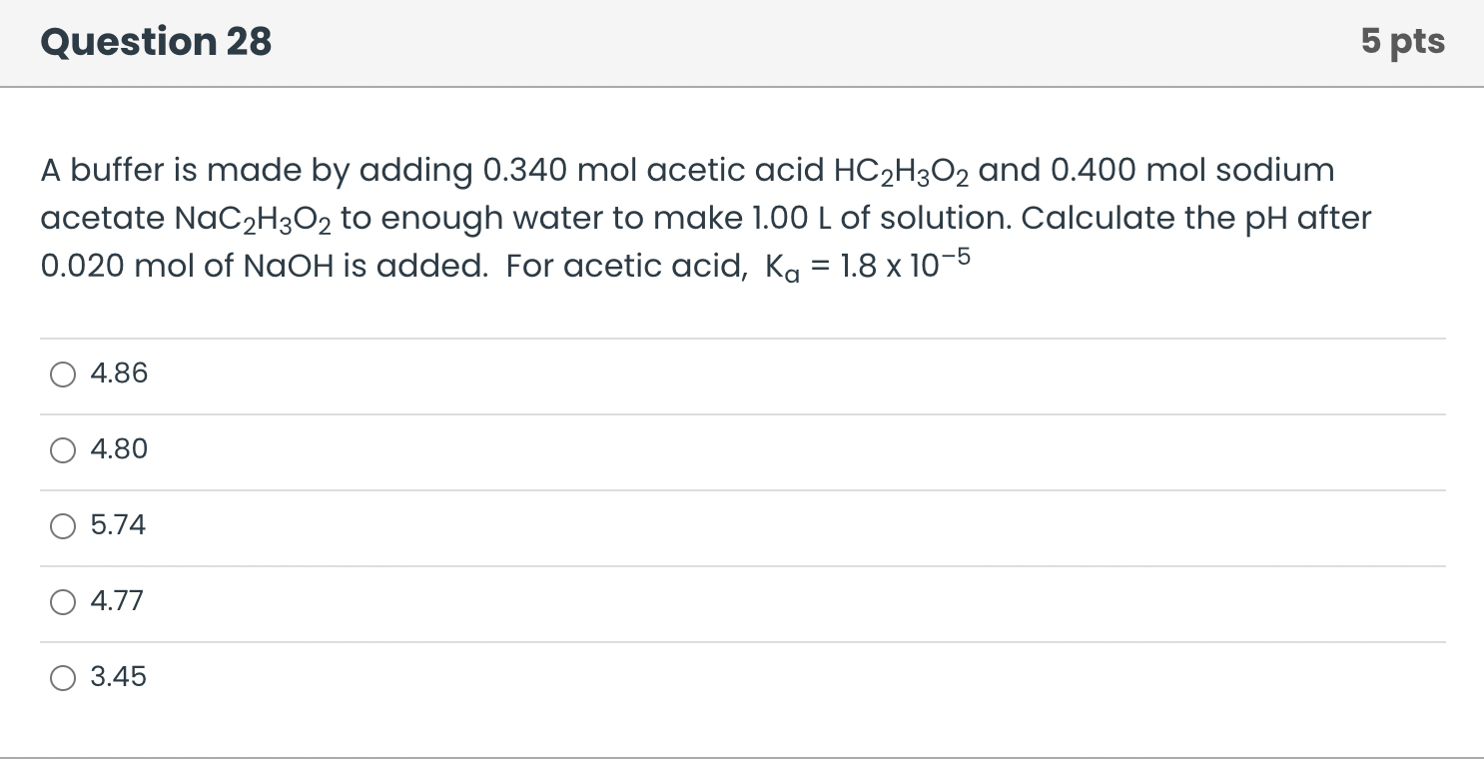The image size is (1484, 763).
Task: Select the 3.45 radio button
Action: point(63,678)
